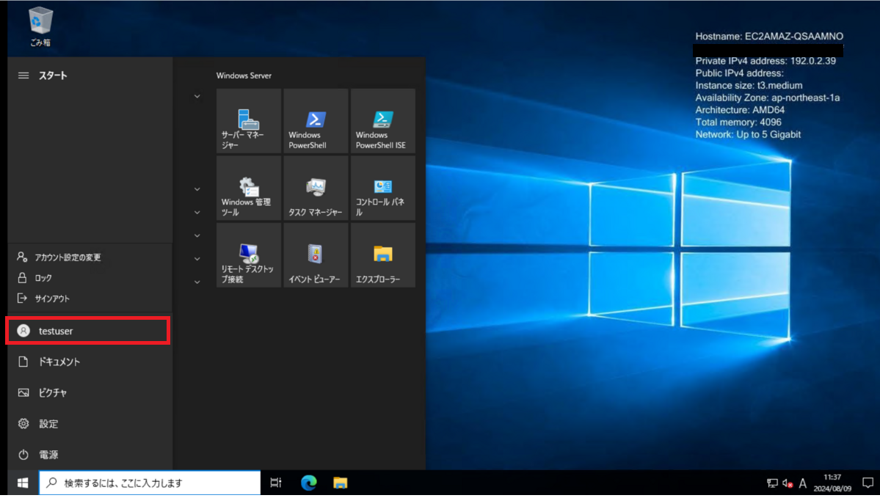The height and width of the screenshot is (498, 880).
Task: Open 設定 from Start sidebar
Action: (x=90, y=423)
